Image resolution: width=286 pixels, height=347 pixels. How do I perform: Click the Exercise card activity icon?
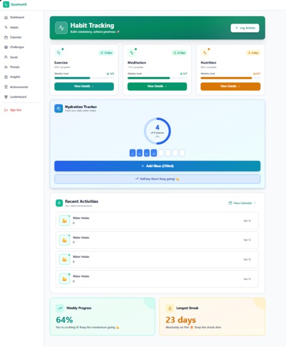59,53
